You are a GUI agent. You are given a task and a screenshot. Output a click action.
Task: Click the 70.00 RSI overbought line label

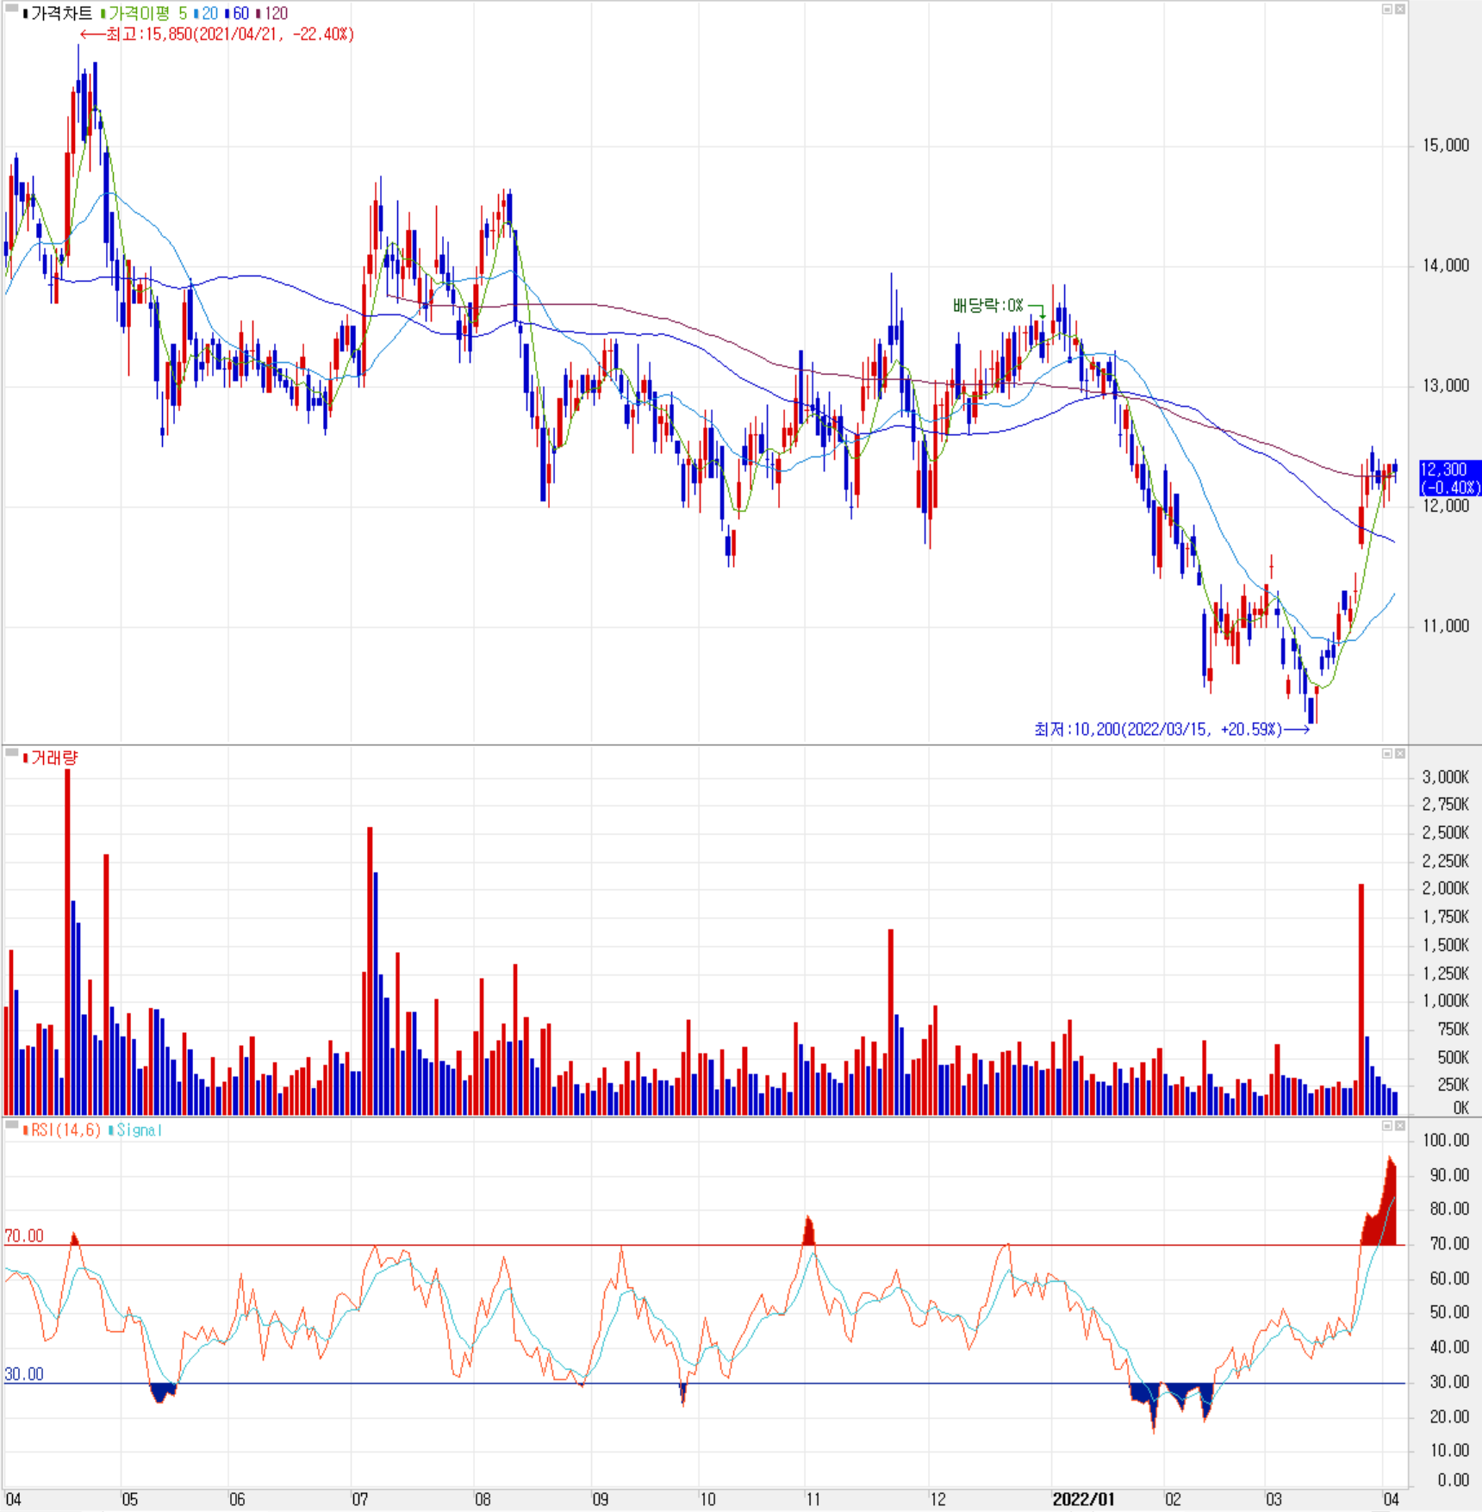point(24,1236)
